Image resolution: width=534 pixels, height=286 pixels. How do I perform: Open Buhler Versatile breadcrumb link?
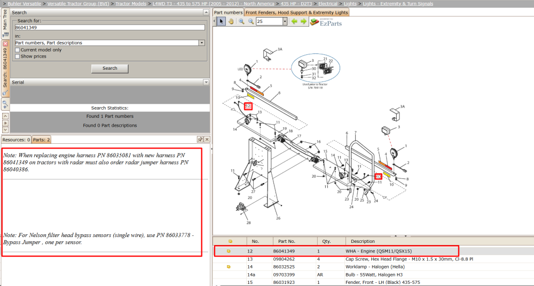[x=24, y=3]
